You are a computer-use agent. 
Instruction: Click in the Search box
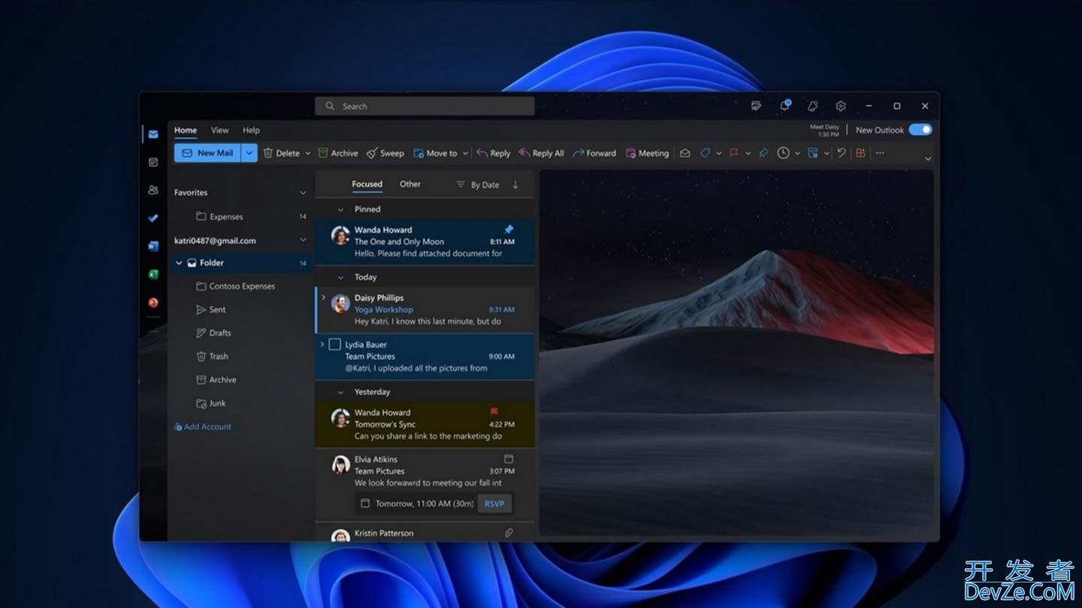point(425,107)
